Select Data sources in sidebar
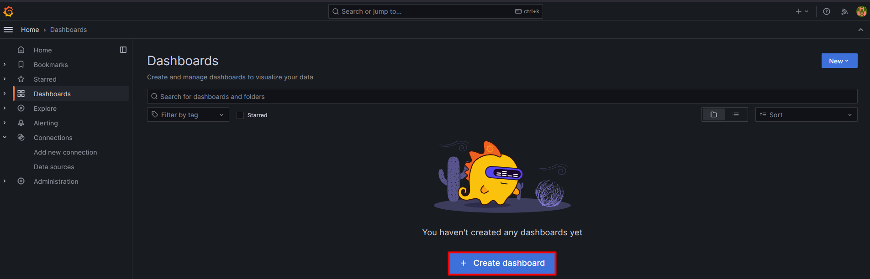 [54, 167]
